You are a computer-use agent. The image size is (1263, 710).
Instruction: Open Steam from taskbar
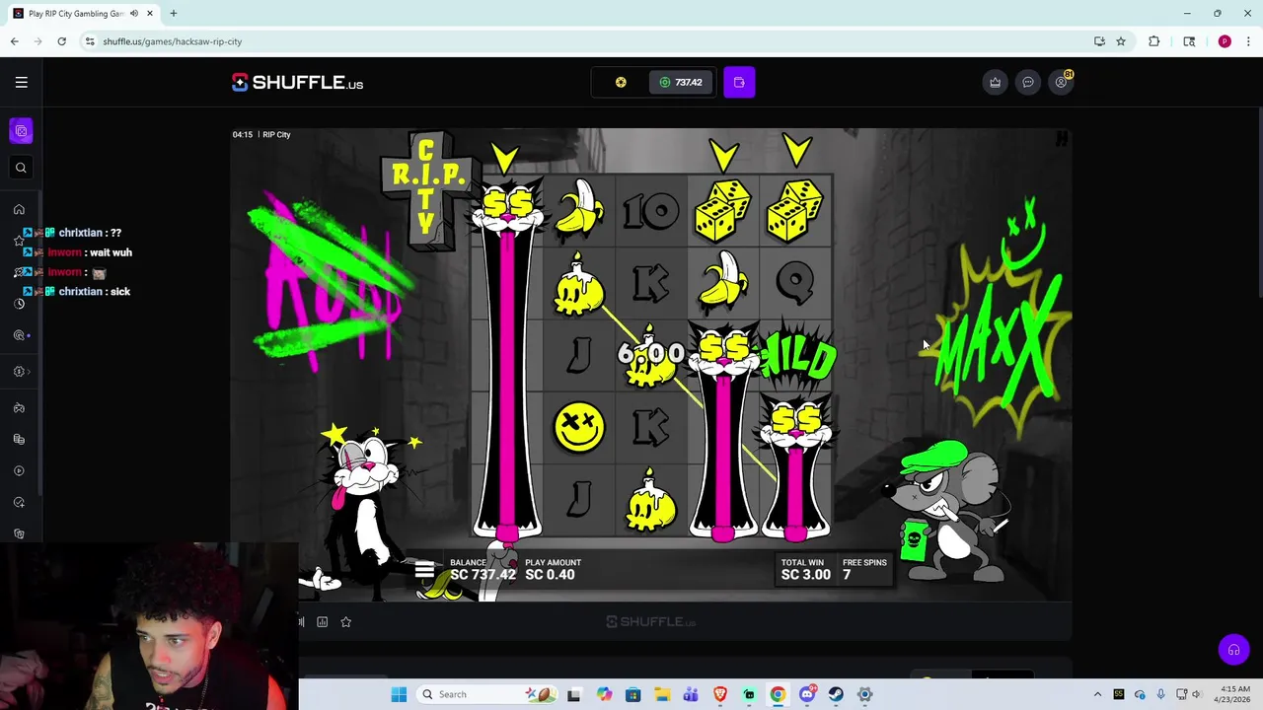pos(836,694)
